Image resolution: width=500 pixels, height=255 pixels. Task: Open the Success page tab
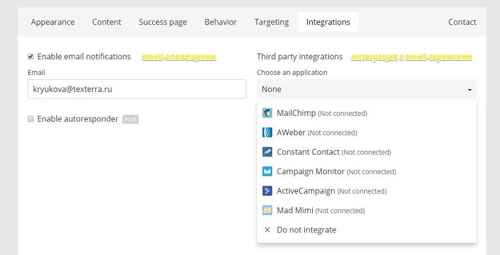[x=163, y=22]
